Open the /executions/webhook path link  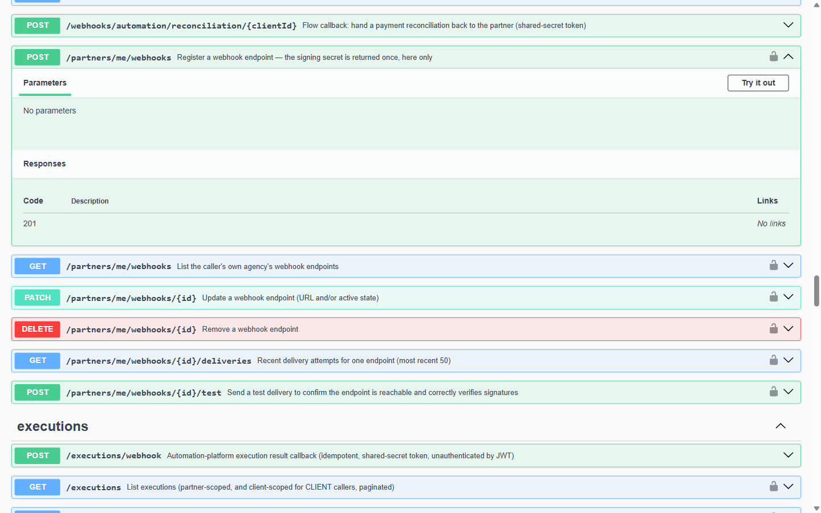(x=113, y=455)
